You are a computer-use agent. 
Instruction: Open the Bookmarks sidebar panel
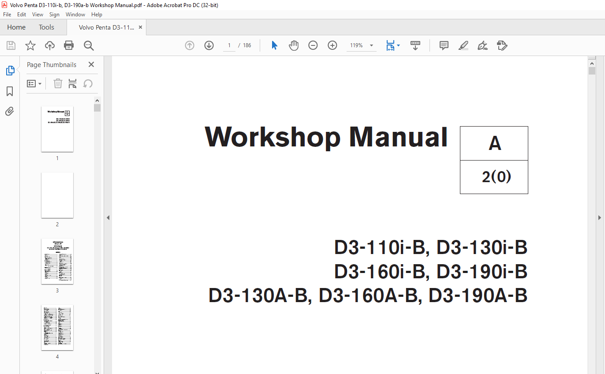pos(10,91)
